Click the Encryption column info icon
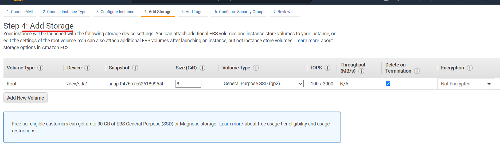The image size is (500, 146). coord(470,68)
